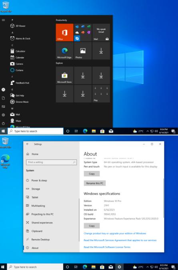Screen dimensions: 178x270
Task: Click the 'Windows 10 Pro' edition value
Action: coord(113,201)
